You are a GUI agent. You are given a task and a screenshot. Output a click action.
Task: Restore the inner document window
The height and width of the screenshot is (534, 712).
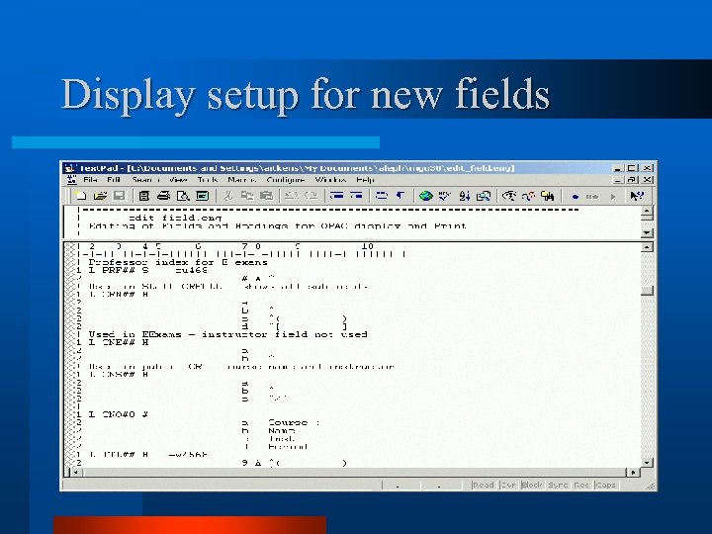pyautogui.click(x=632, y=180)
